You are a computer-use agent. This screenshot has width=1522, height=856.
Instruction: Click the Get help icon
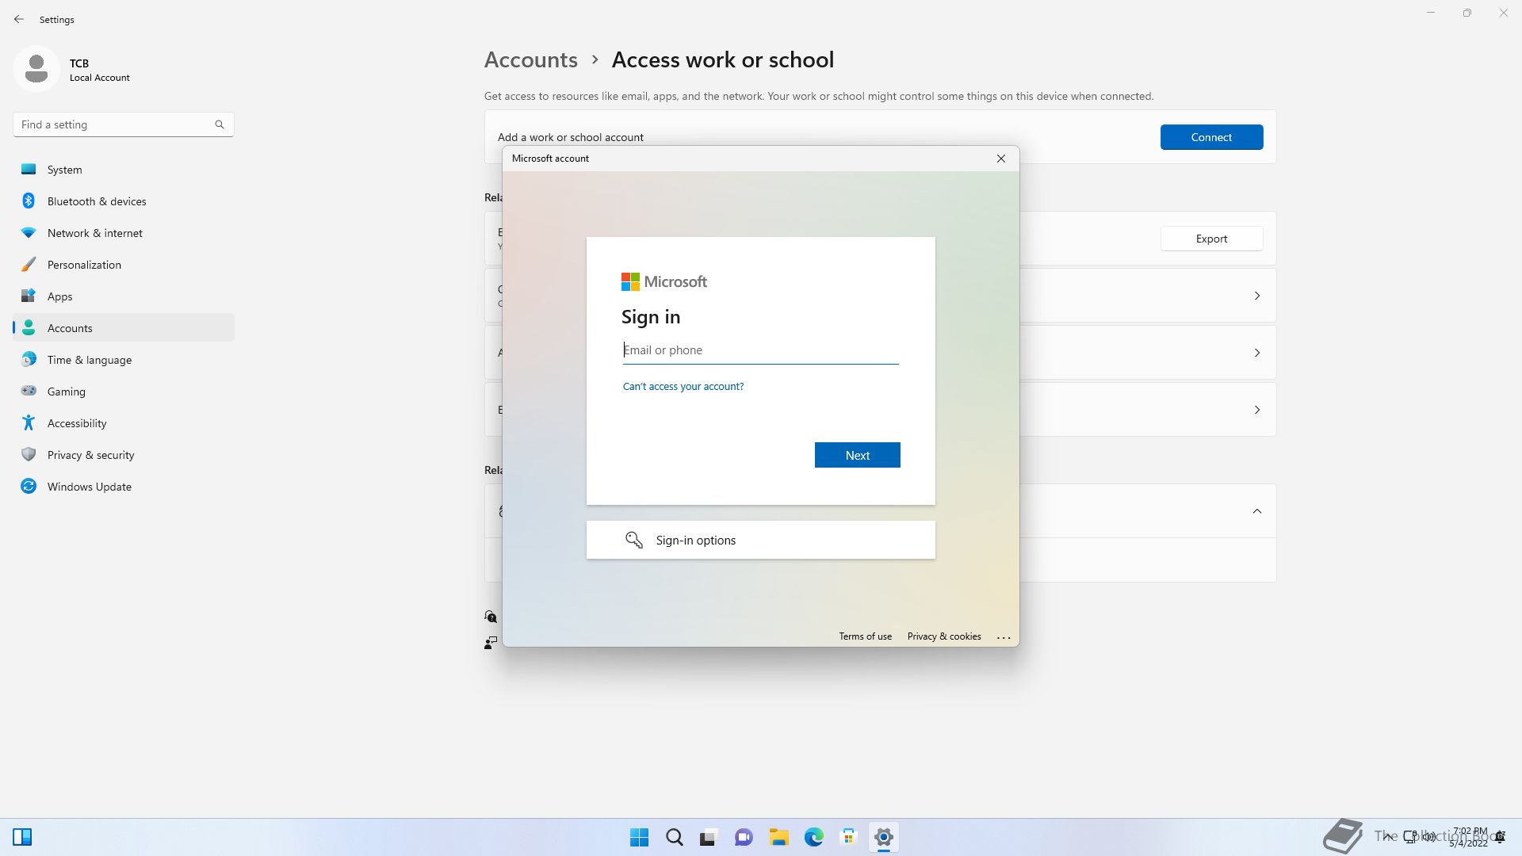(x=491, y=617)
